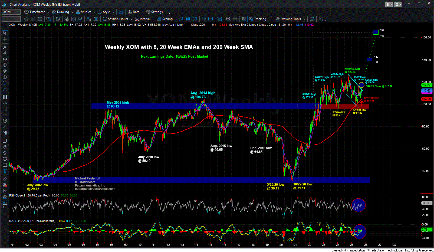Click the save chart icon
The image size is (434, 252).
(x=73, y=19)
